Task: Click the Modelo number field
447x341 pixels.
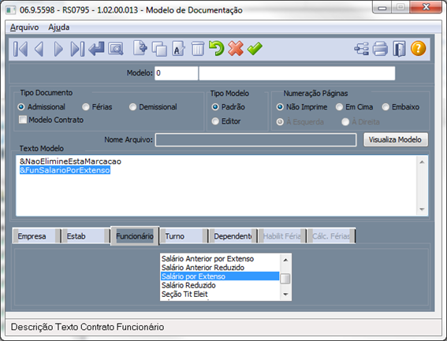Action: pos(176,73)
